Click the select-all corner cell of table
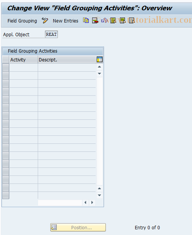 tap(6, 60)
